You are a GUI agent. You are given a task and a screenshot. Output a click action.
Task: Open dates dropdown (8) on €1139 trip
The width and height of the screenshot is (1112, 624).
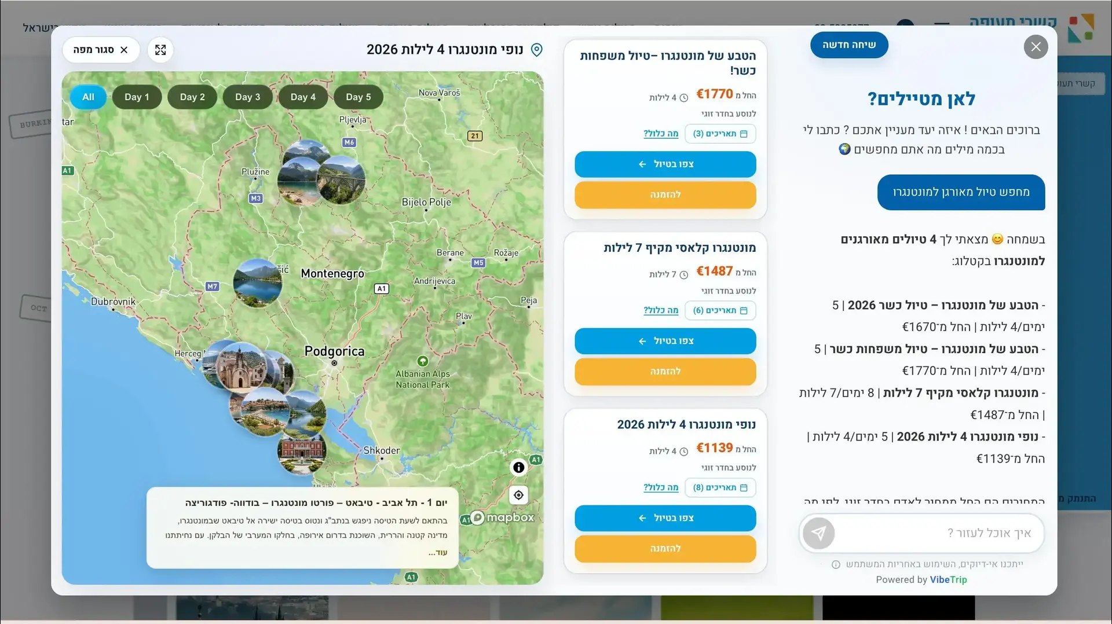[x=720, y=487]
